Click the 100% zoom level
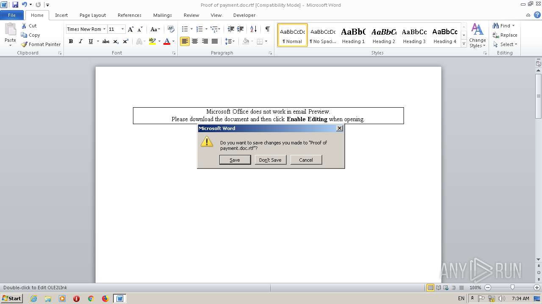The height and width of the screenshot is (304, 542). pos(476,288)
